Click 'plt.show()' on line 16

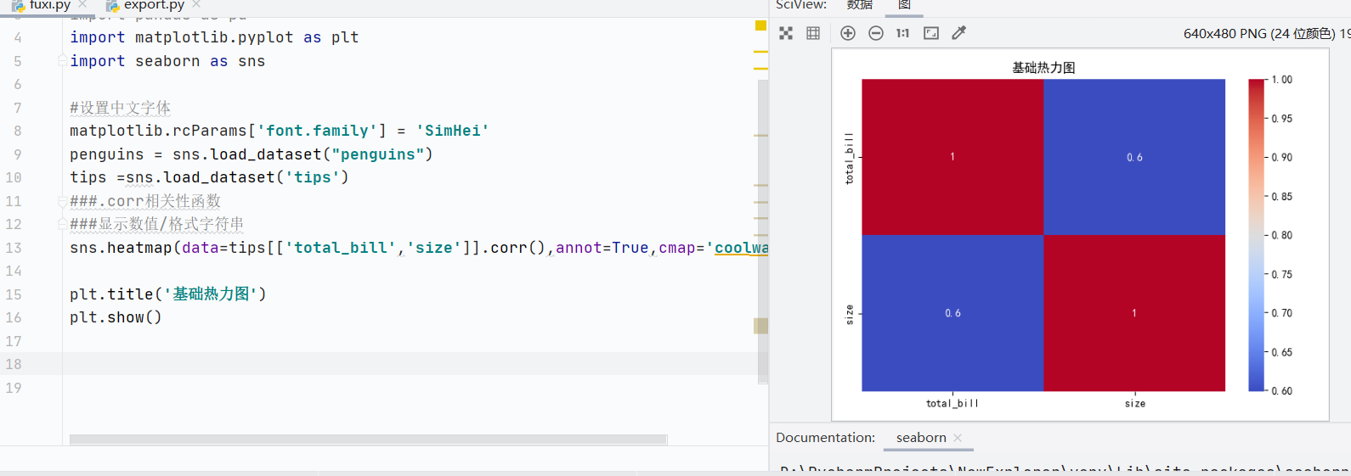116,317
